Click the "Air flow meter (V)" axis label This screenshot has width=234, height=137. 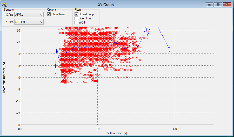117,133
